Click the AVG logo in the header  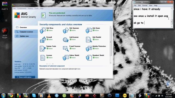(25, 15)
